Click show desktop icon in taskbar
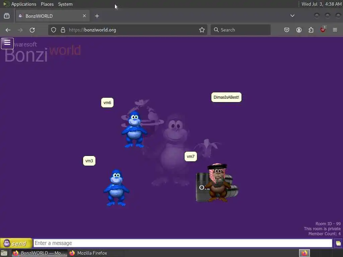The image size is (343, 257). click(x=4, y=253)
